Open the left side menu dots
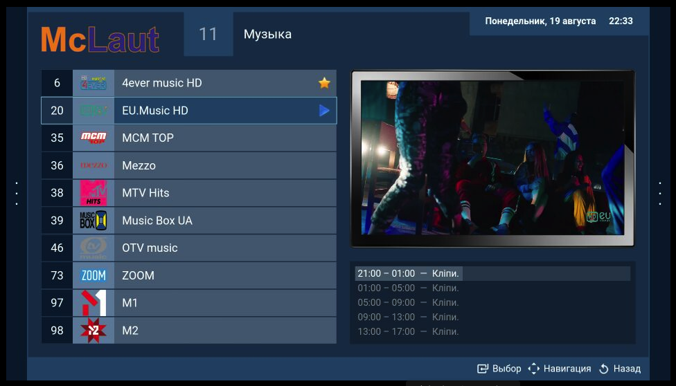Image resolution: width=676 pixels, height=386 pixels. pyautogui.click(x=17, y=193)
